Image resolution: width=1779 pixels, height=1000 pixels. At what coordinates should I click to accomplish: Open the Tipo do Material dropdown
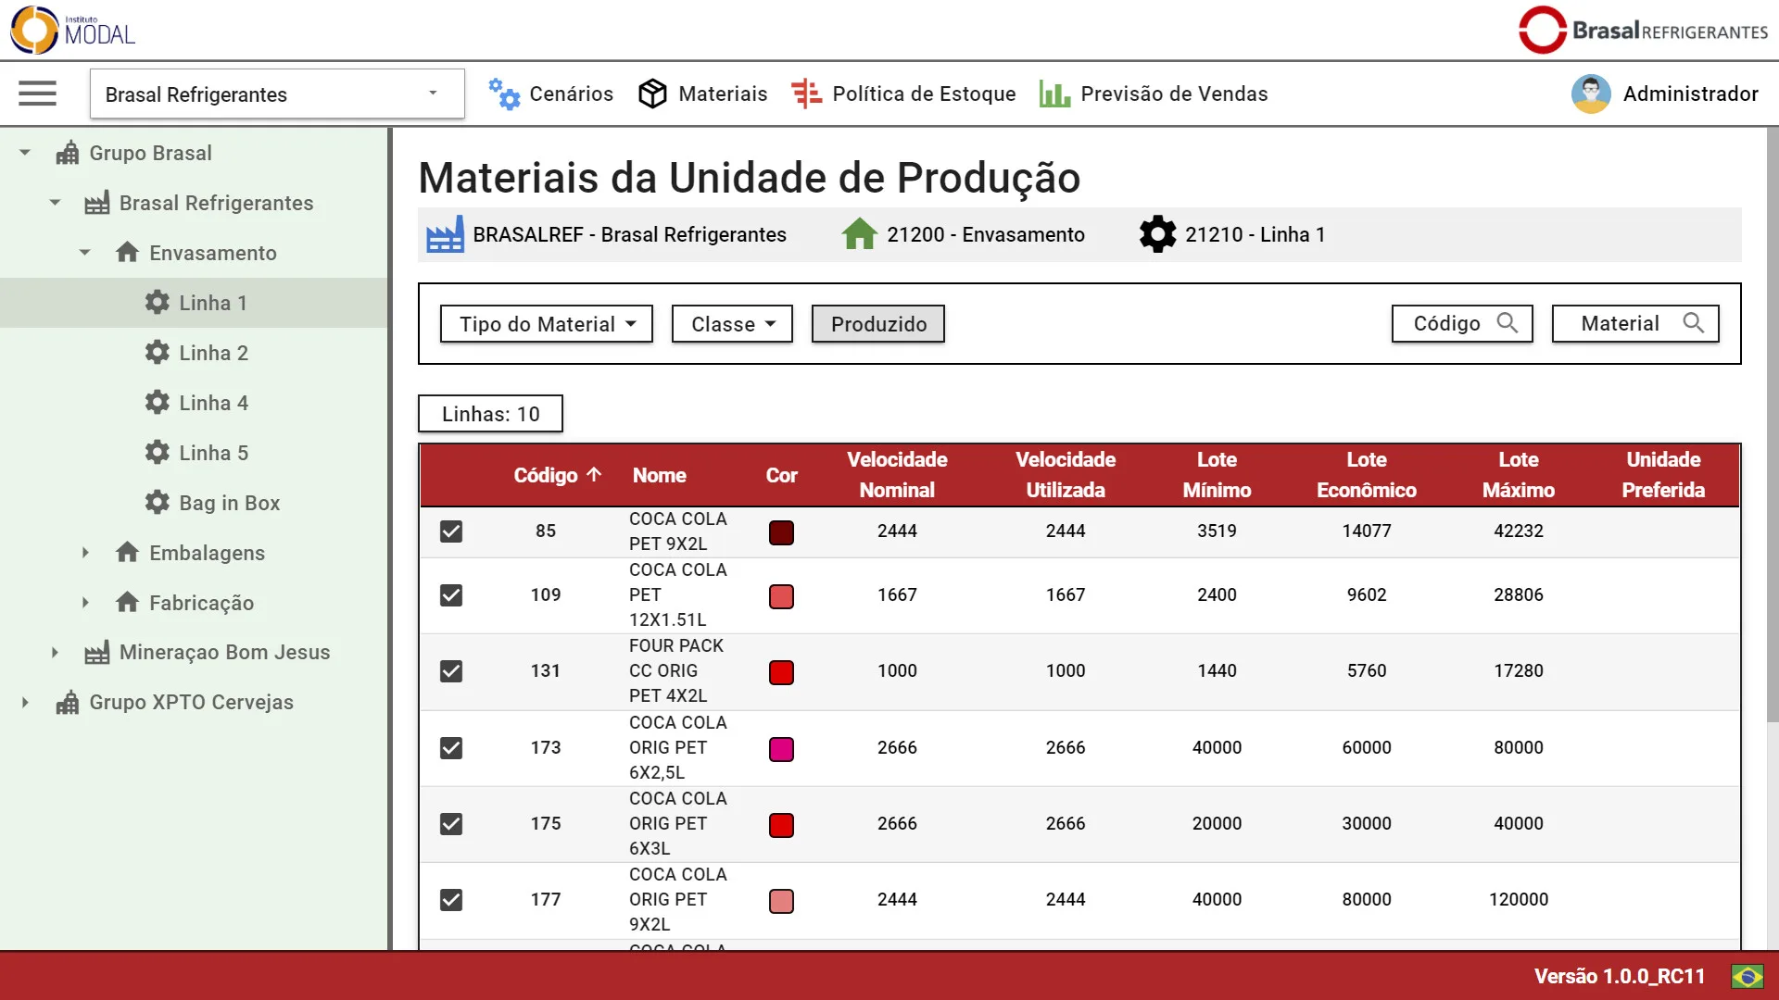(547, 324)
